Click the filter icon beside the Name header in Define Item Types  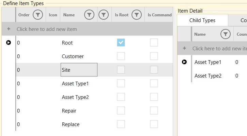89,15
